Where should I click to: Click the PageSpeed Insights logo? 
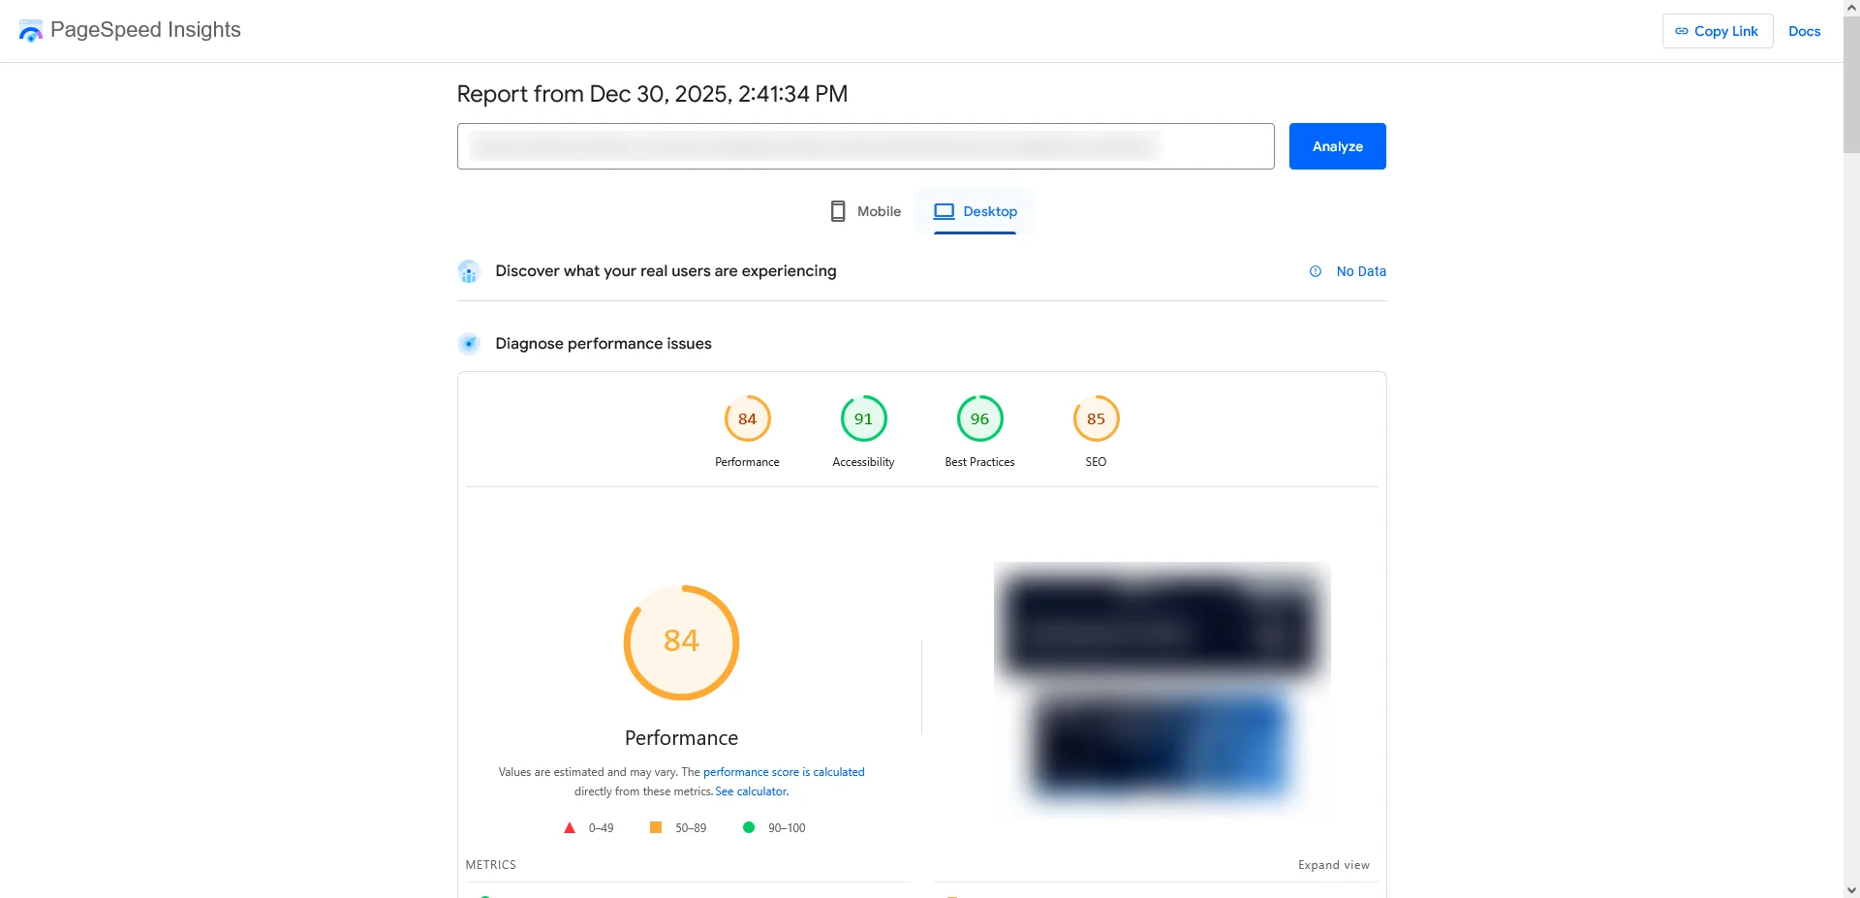pyautogui.click(x=29, y=30)
